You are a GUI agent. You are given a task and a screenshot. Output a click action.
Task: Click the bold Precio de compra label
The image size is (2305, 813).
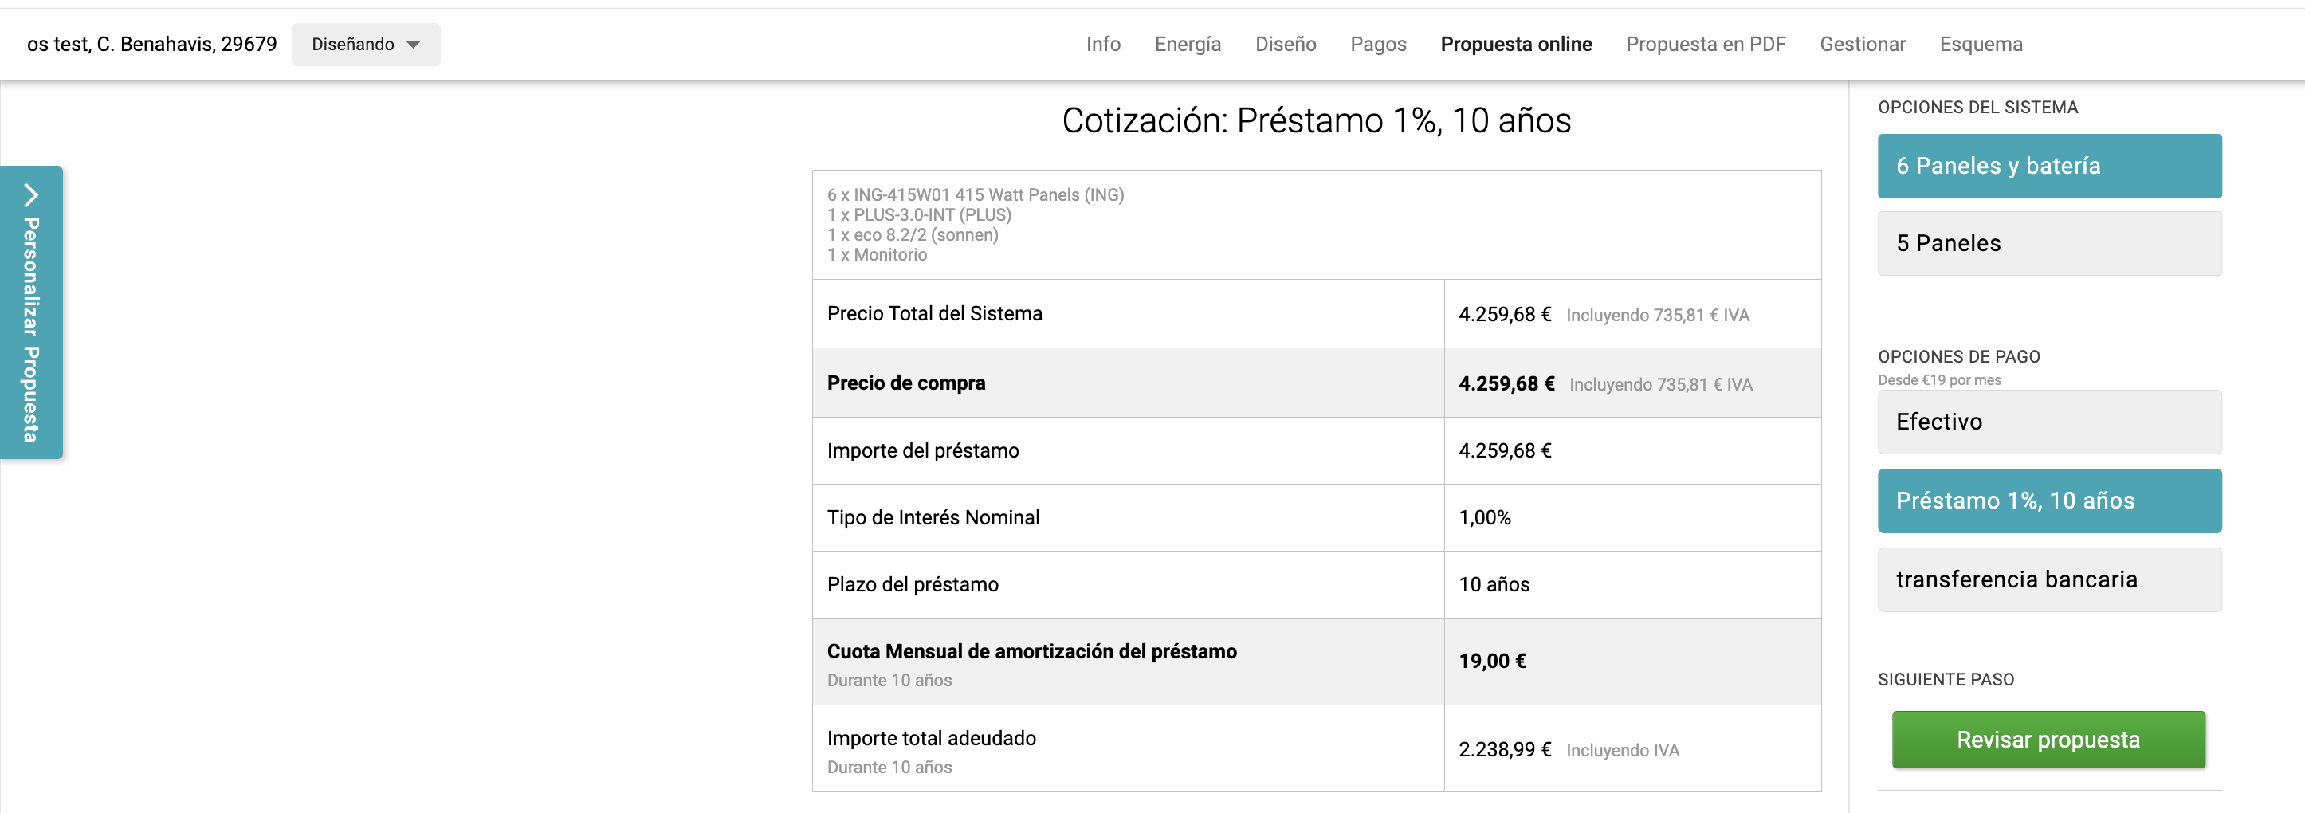(905, 383)
